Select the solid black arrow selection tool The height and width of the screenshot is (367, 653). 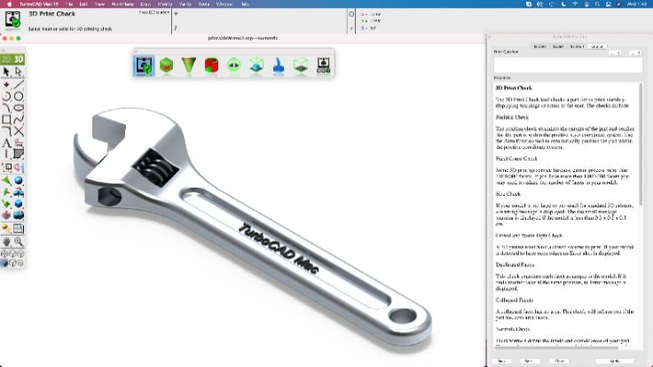coord(6,72)
